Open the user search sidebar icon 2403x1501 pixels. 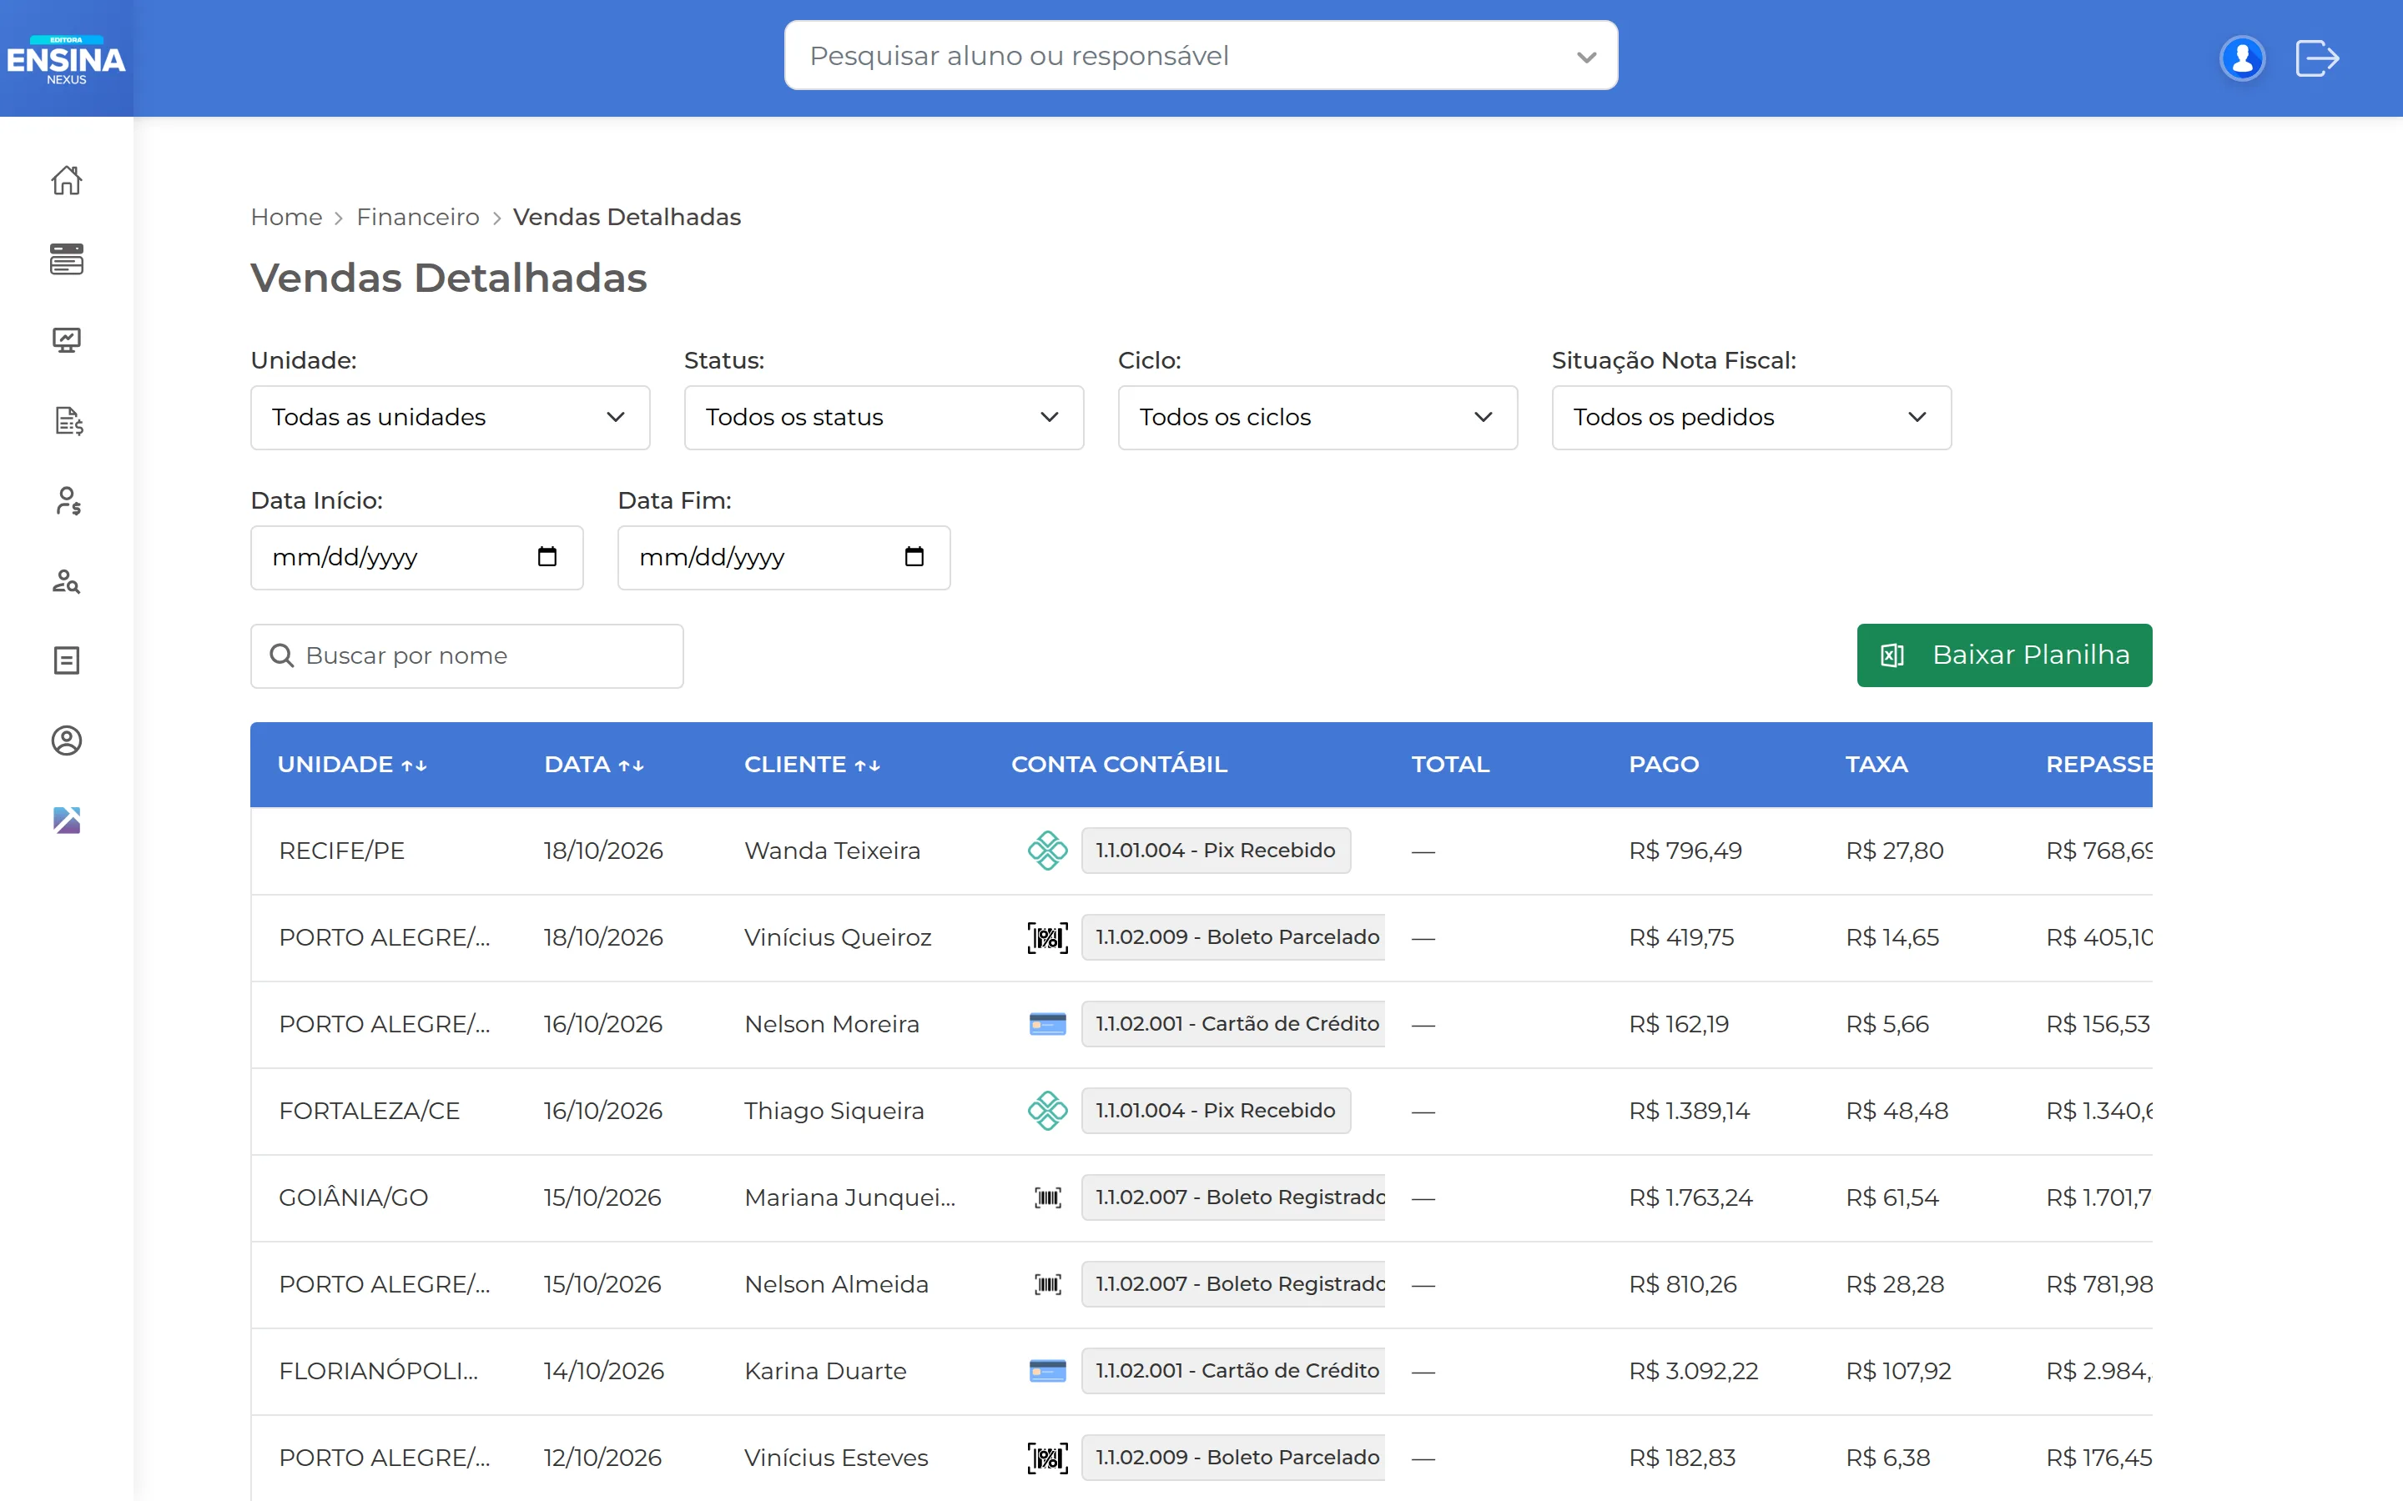(67, 580)
